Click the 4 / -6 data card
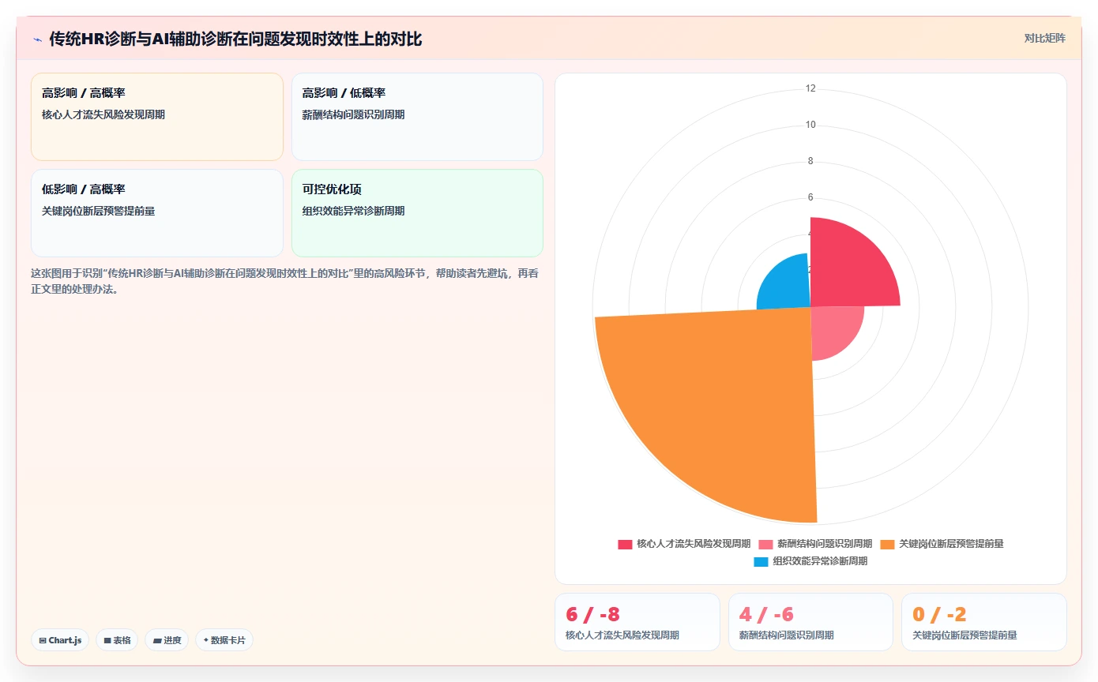Image resolution: width=1098 pixels, height=682 pixels. [x=810, y=622]
